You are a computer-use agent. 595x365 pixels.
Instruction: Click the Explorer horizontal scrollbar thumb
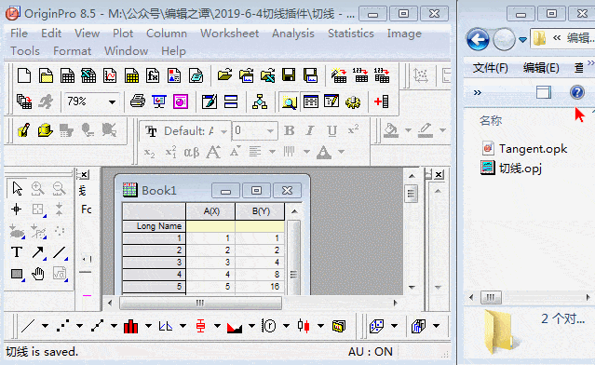[x=491, y=297]
